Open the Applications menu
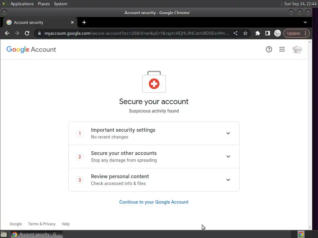This screenshot has height=238, width=318. [22, 4]
